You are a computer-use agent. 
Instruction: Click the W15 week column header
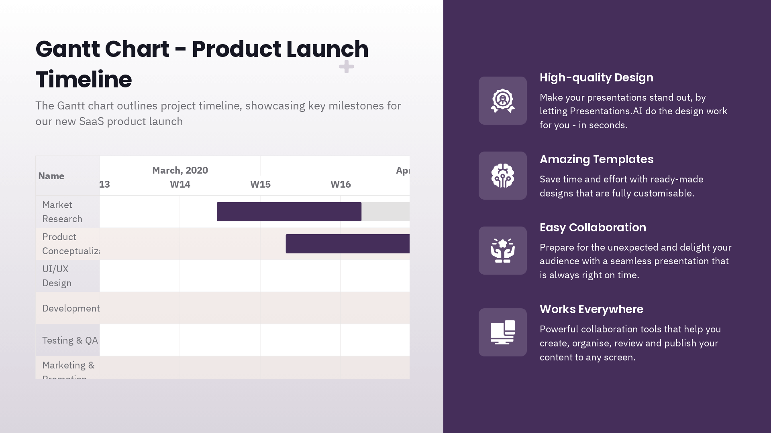click(x=260, y=184)
